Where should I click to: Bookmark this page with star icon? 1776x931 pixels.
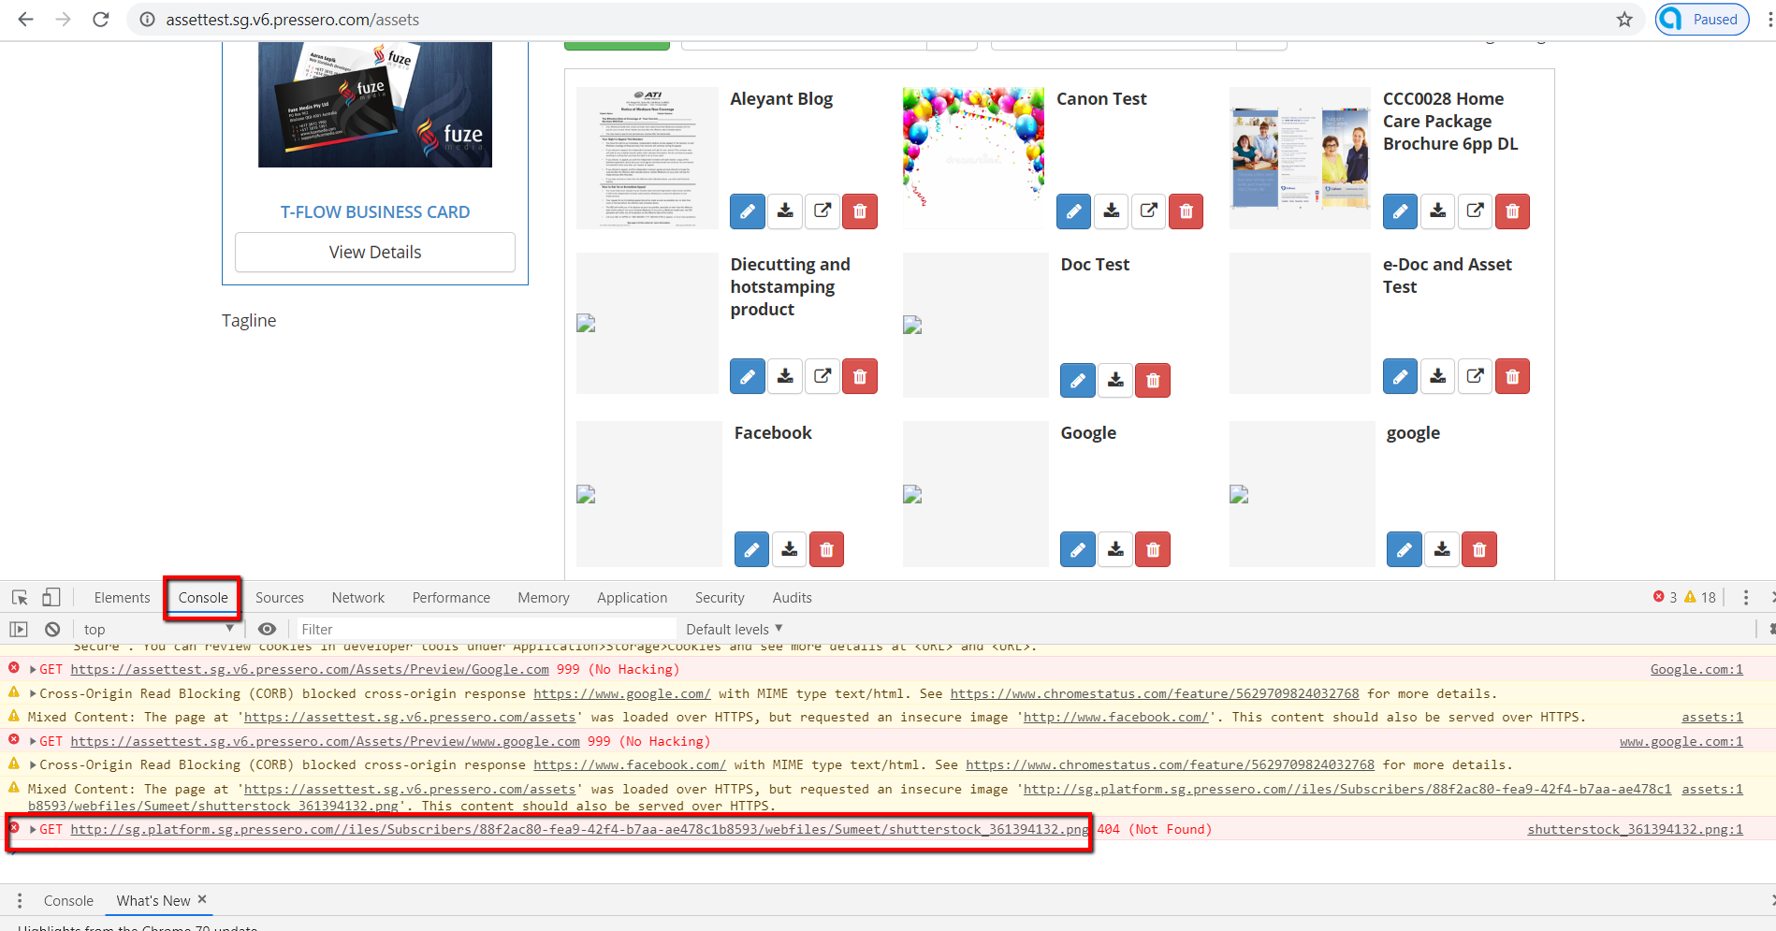[1624, 20]
